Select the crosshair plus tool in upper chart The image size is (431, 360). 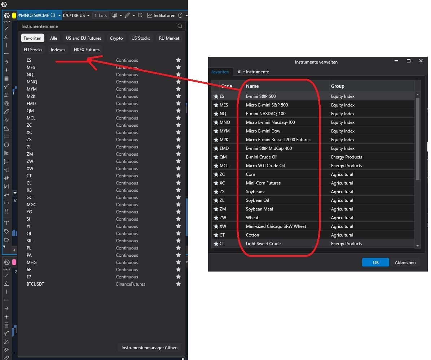6,70
